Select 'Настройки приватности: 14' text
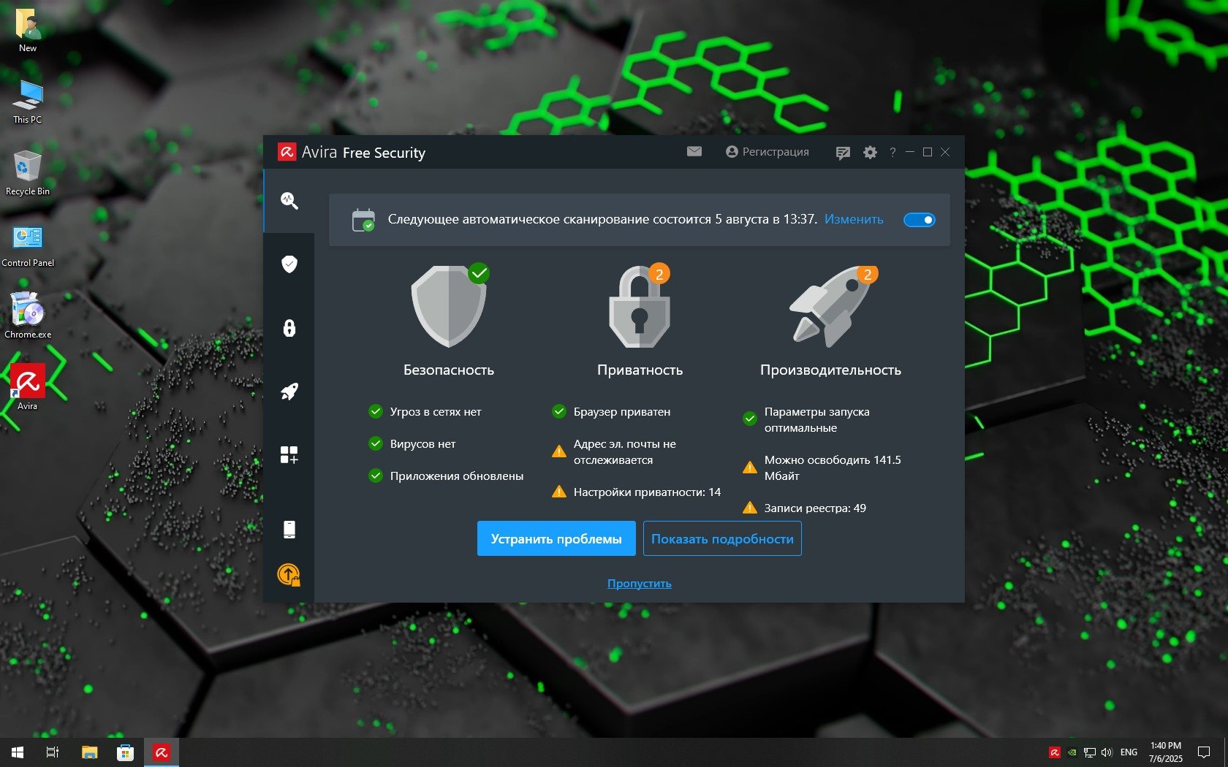1228x767 pixels. click(x=647, y=492)
